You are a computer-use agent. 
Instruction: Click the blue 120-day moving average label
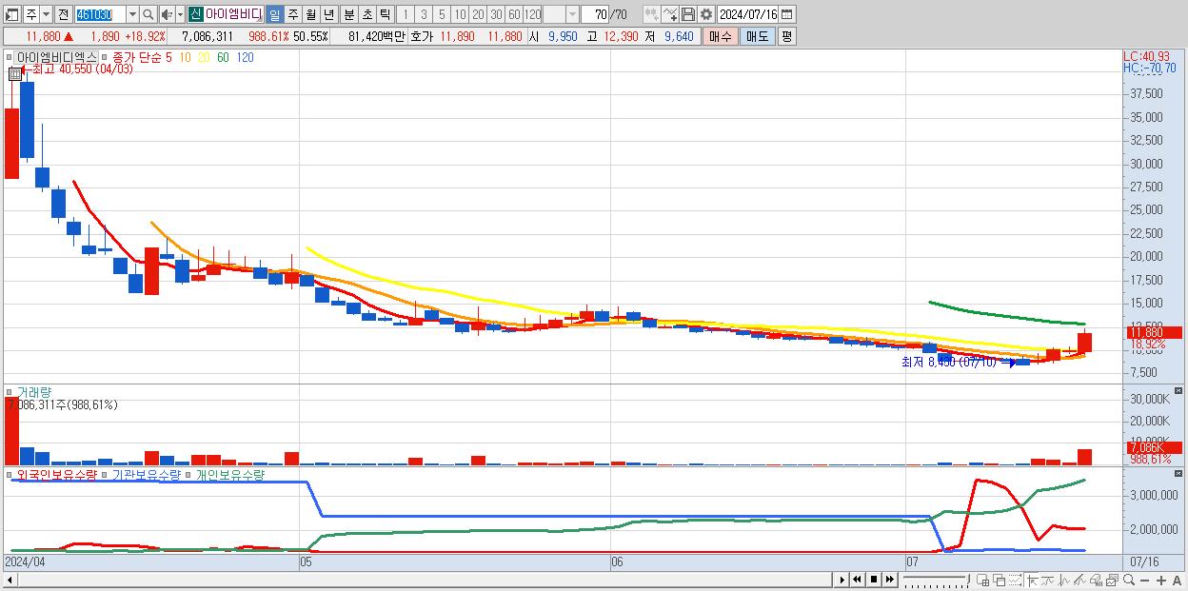tap(245, 57)
